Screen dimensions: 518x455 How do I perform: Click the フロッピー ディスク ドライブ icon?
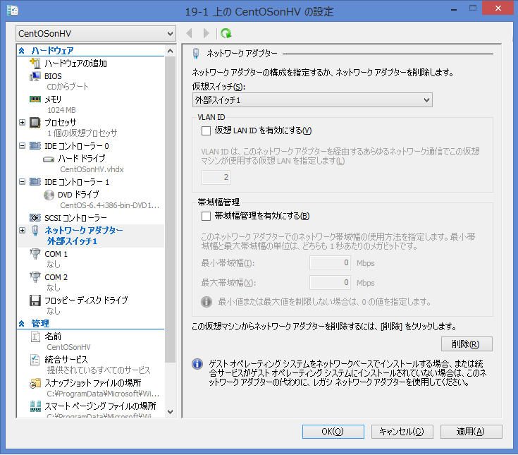click(35, 301)
